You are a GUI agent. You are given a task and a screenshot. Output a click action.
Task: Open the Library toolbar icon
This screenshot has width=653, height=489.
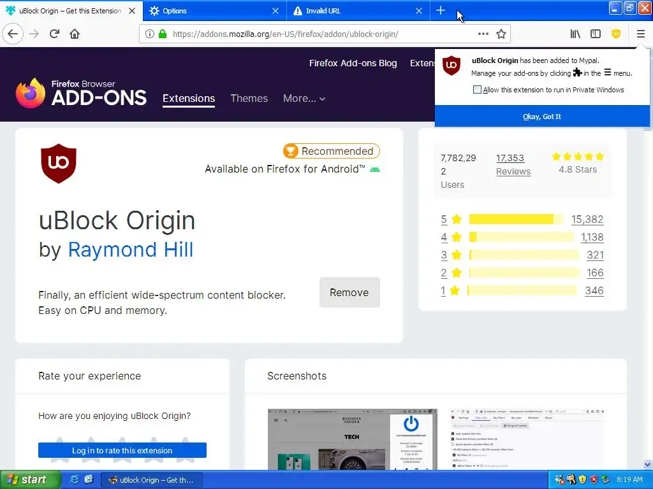[x=575, y=34]
